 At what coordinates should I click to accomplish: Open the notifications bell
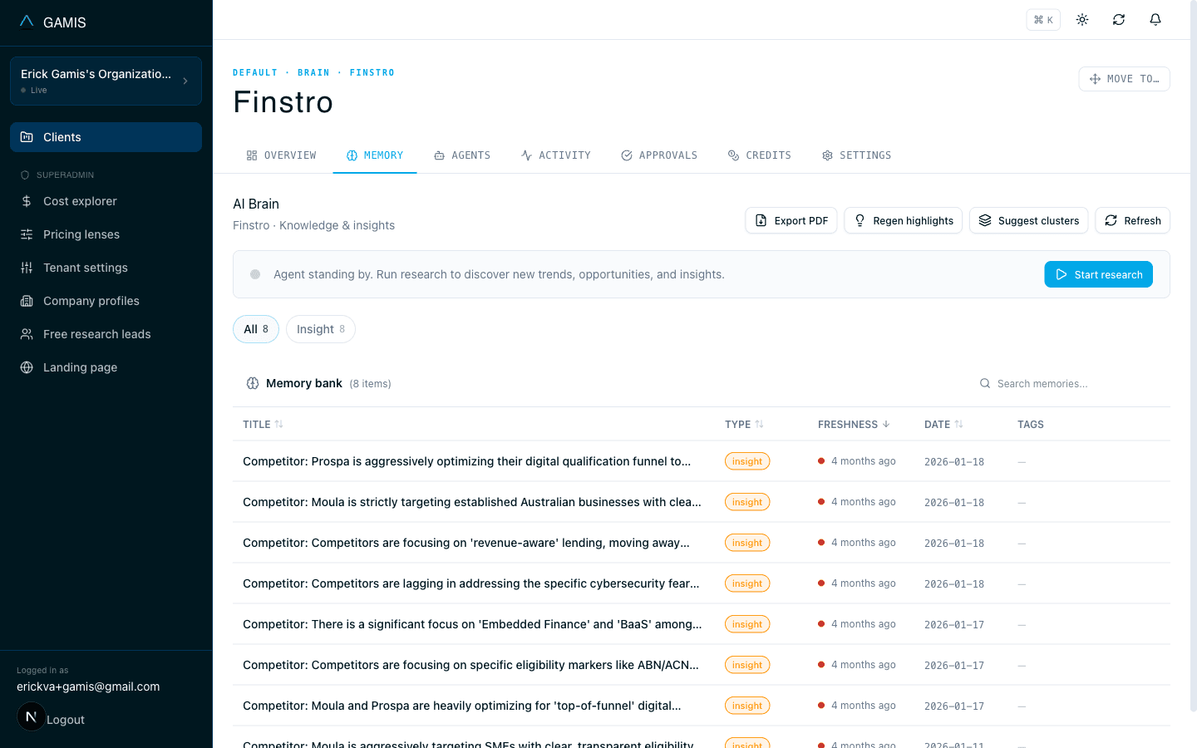[1155, 19]
